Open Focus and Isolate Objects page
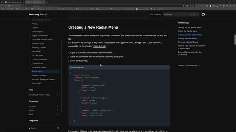The width and height of the screenshot is (236, 132). click(x=42, y=40)
